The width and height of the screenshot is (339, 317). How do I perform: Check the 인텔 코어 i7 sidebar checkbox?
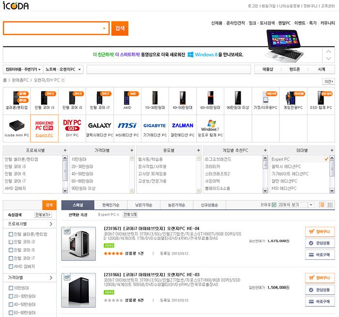[11, 258]
